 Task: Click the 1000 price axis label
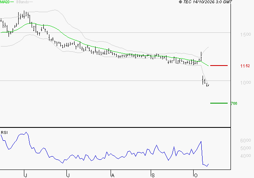[x=245, y=83]
